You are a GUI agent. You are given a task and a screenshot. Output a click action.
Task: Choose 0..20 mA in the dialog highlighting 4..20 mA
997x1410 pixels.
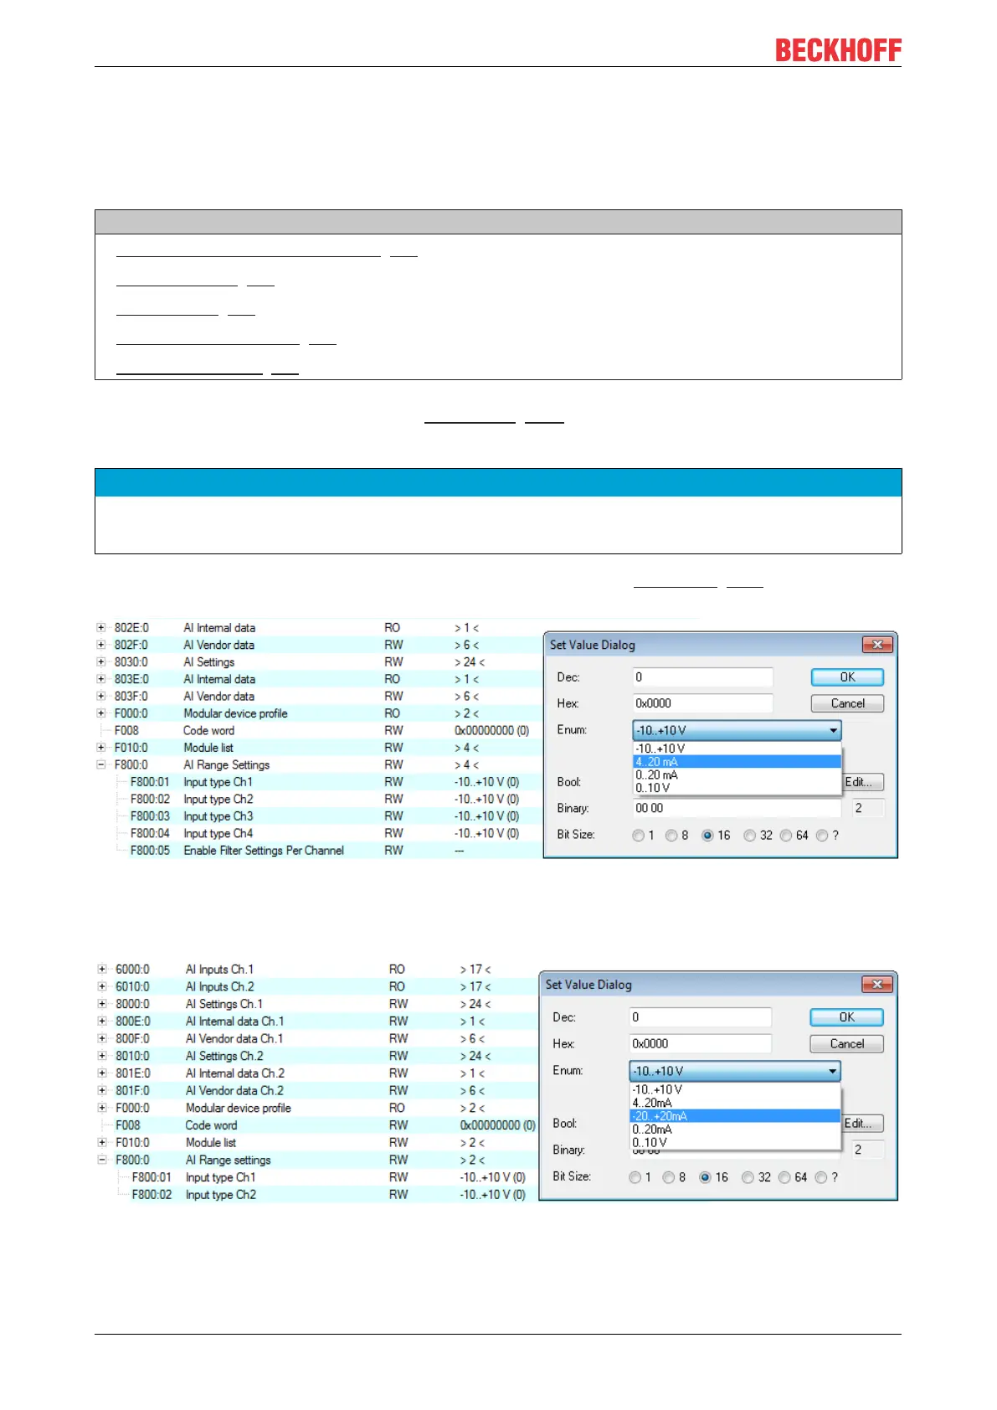737,775
